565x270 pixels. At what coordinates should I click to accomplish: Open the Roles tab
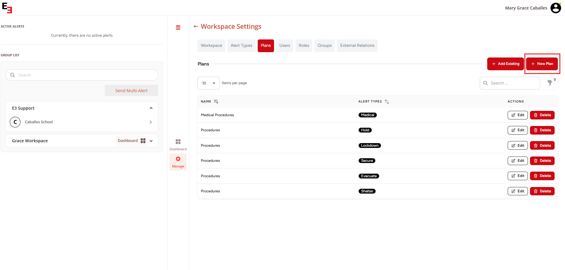tap(304, 46)
